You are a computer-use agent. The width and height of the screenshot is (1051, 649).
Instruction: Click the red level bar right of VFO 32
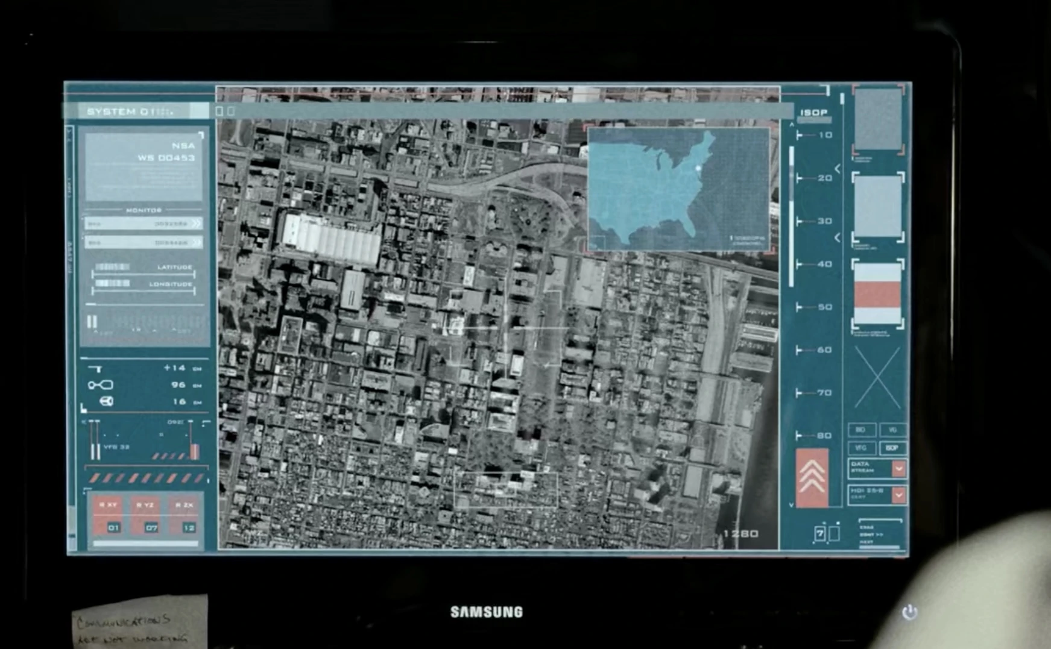tap(195, 451)
